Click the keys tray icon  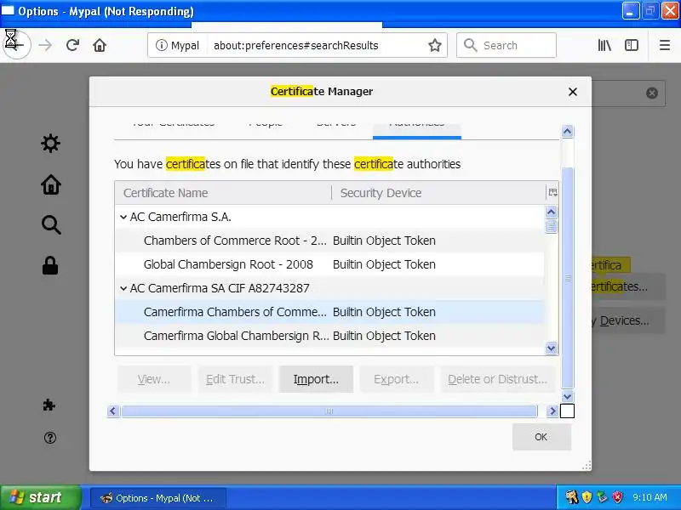pos(572,497)
